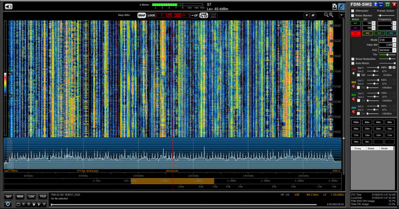Adjust the Noise Blanker slider

coord(386,15)
